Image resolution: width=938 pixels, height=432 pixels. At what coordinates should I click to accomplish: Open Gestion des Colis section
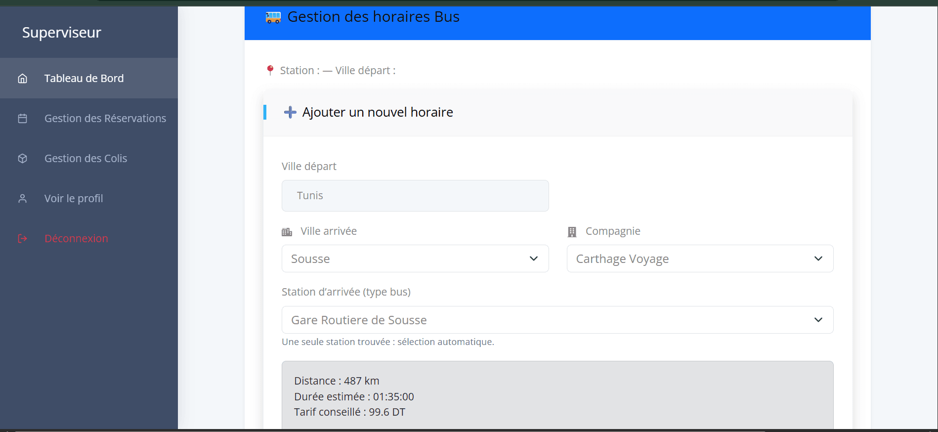coord(89,158)
